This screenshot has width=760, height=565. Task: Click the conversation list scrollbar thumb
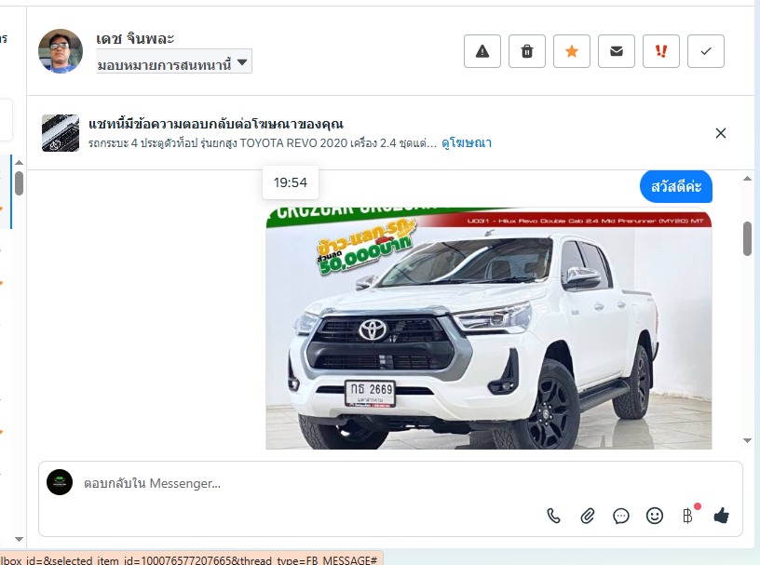pyautogui.click(x=19, y=183)
